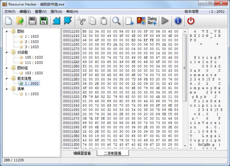Open the 查看(V) menu

pos(41,12)
